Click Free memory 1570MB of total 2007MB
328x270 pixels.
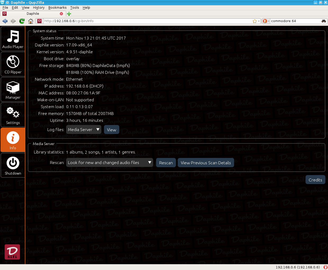click(x=90, y=113)
